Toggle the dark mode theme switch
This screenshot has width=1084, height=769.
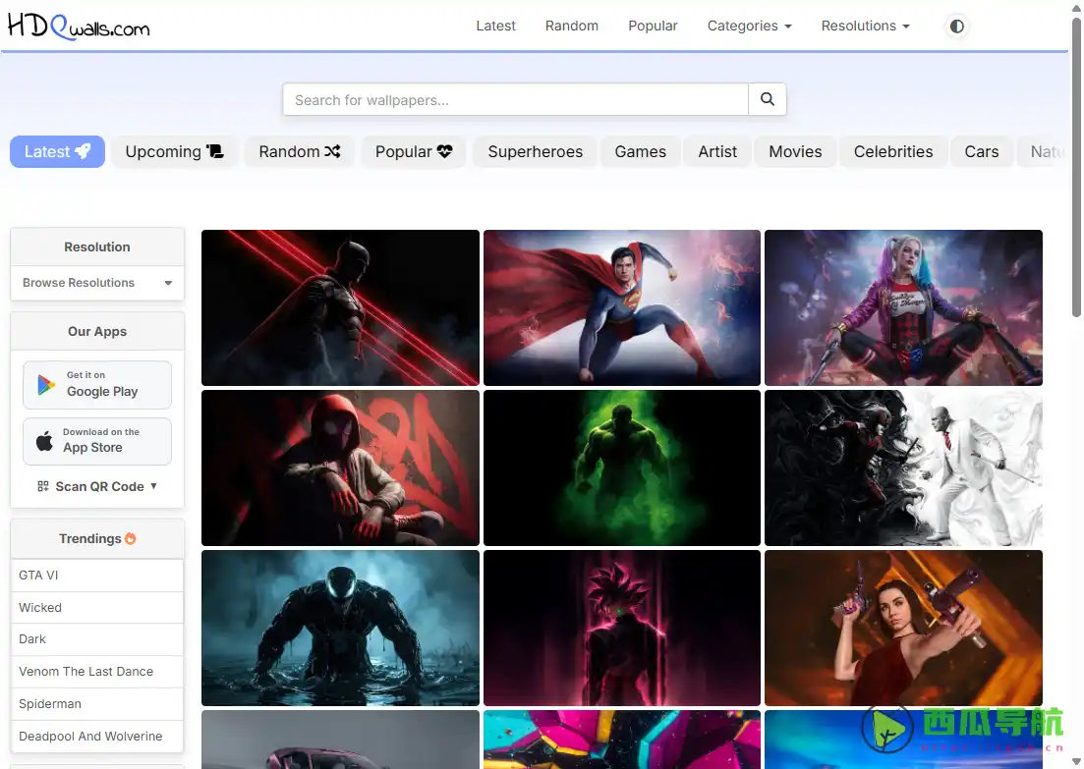957,27
